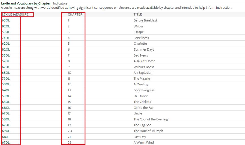
Task: Open the 820L measure for Wilbur chapter
Action: point(6,26)
